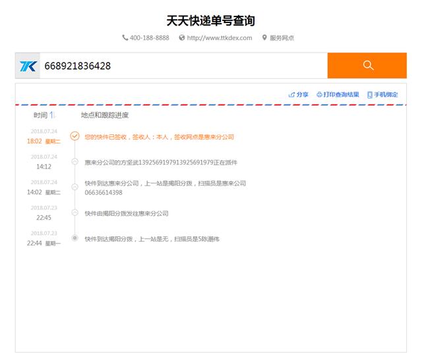Open the http://www.ttkdex.com link
Viewport: 422px width, 360px height.
(220, 38)
